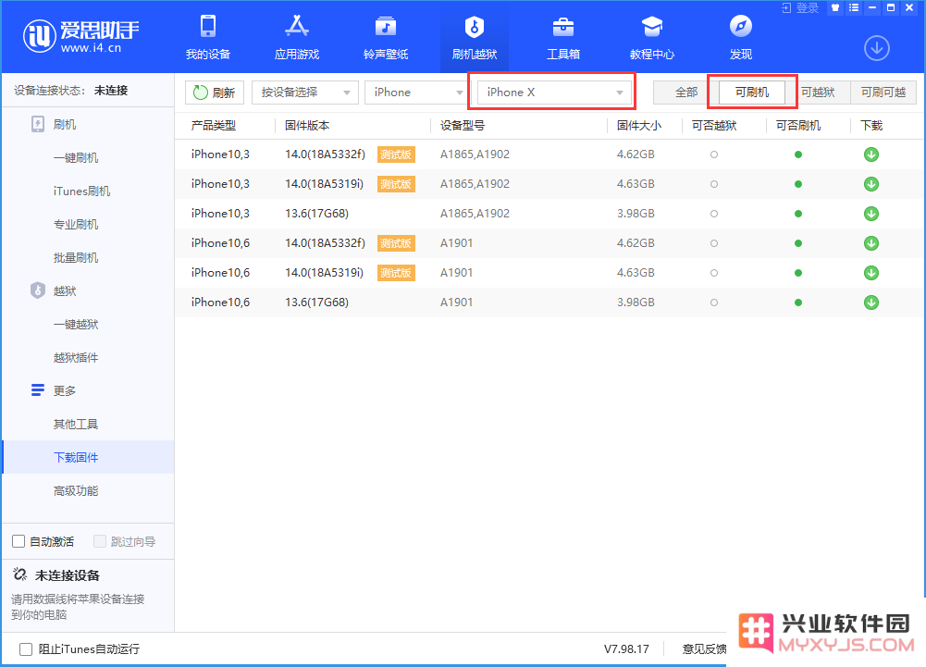Click 更多 section header in sidebar
Viewport: 926px width, 667px height.
(65, 390)
